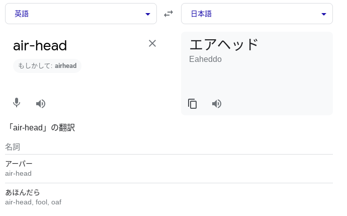The height and width of the screenshot is (216, 347).
Task: Open the 英語 source language dropdown
Action: pos(81,14)
